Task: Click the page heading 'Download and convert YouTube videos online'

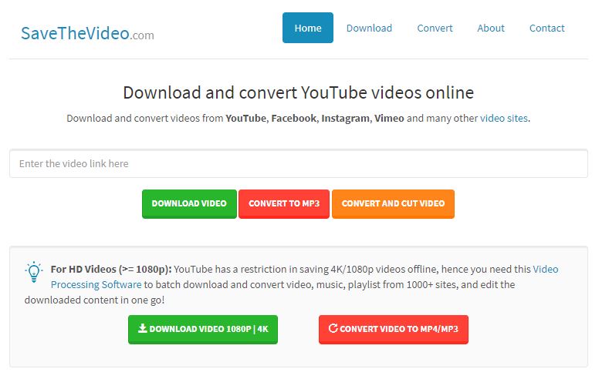Action: (298, 92)
